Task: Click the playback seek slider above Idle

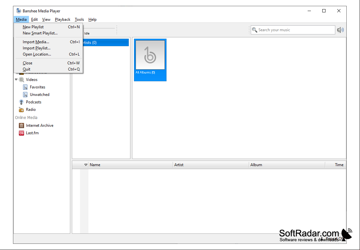Action: pos(99,28)
